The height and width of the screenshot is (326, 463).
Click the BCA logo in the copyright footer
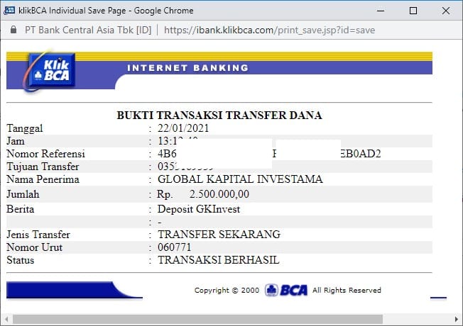click(286, 290)
